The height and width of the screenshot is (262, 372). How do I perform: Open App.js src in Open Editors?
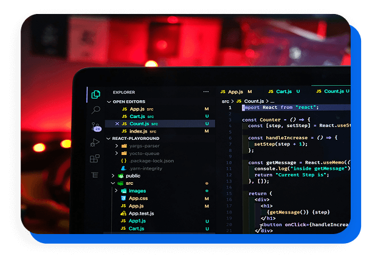161,109
